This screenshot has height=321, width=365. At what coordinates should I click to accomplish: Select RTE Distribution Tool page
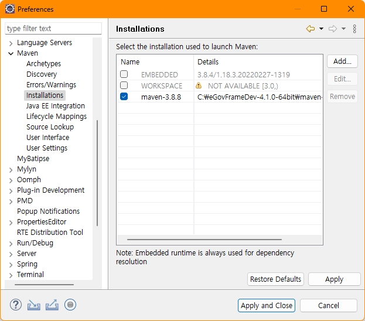pos(50,233)
